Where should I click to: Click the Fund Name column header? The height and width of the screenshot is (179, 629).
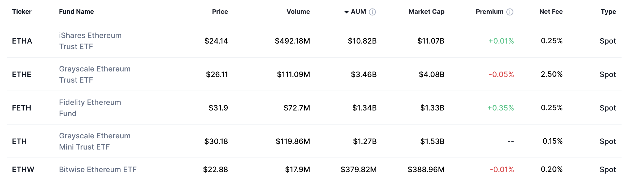76,12
